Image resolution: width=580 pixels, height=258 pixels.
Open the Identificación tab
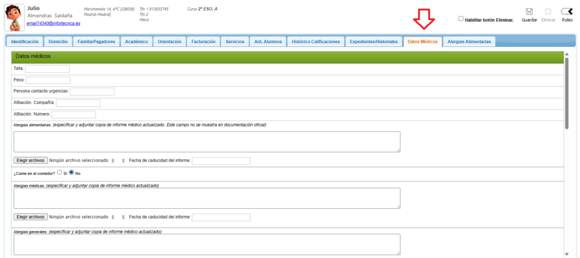(x=24, y=42)
